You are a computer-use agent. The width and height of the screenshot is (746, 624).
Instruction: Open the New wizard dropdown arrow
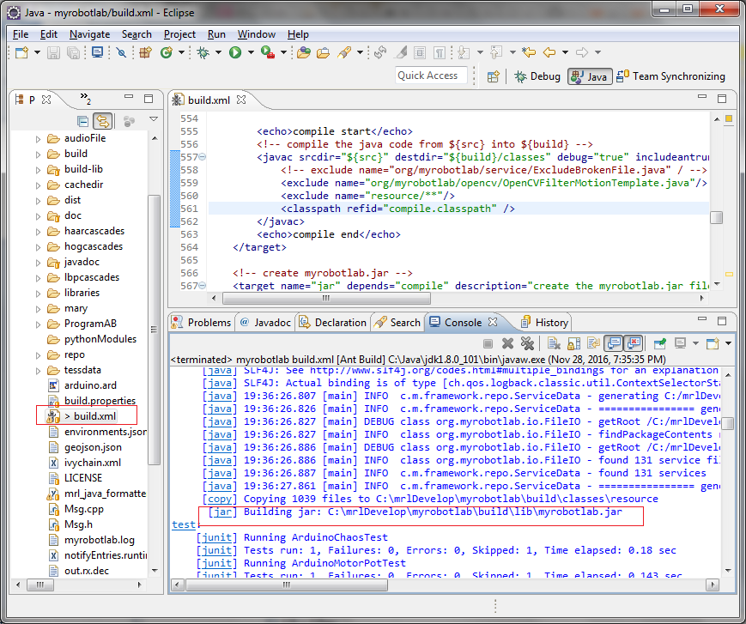pos(37,52)
